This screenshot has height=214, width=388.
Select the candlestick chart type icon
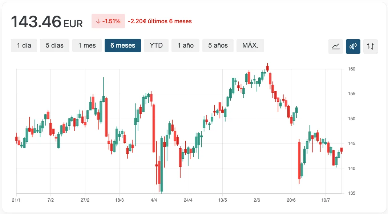point(353,46)
